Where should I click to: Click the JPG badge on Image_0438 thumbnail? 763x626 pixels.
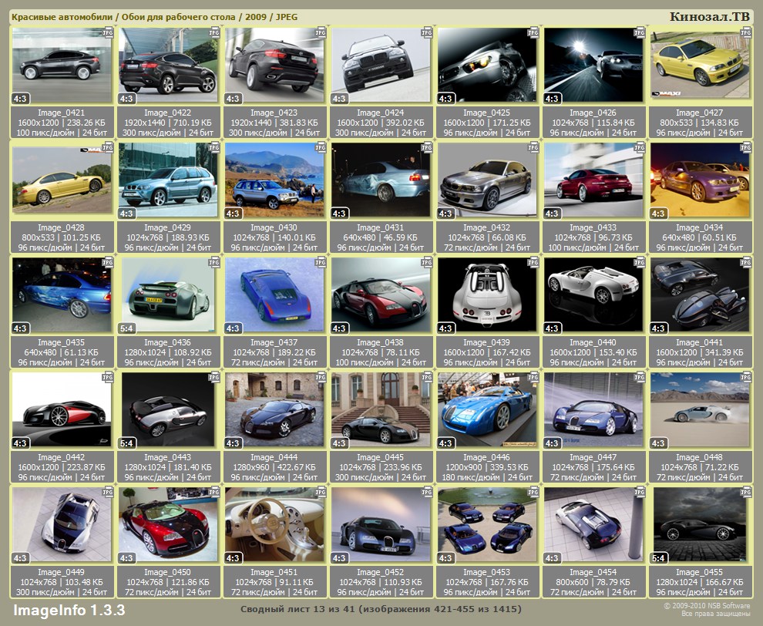click(427, 262)
